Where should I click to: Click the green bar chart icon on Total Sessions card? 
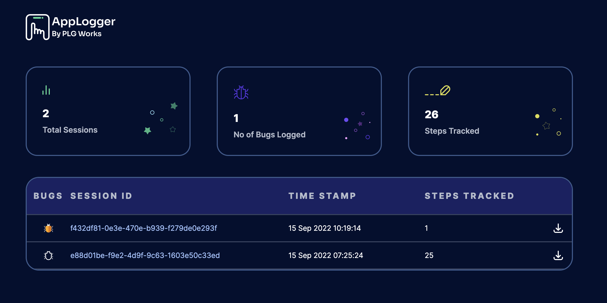(46, 90)
